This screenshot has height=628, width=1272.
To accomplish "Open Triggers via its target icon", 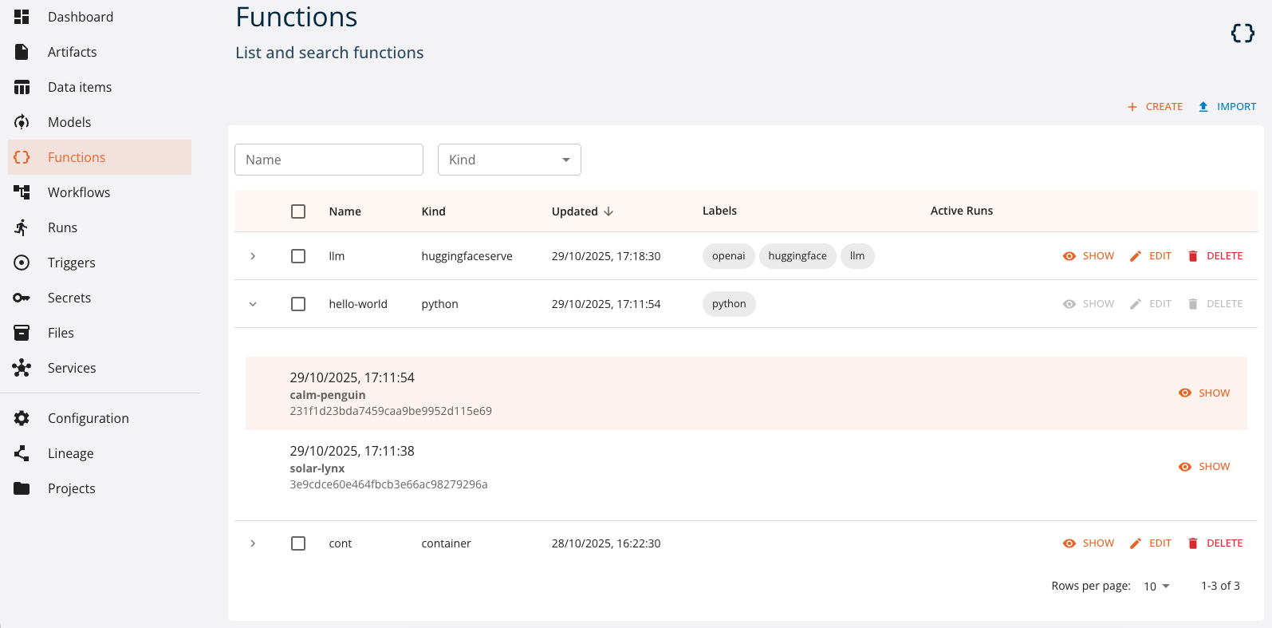I will 22,263.
